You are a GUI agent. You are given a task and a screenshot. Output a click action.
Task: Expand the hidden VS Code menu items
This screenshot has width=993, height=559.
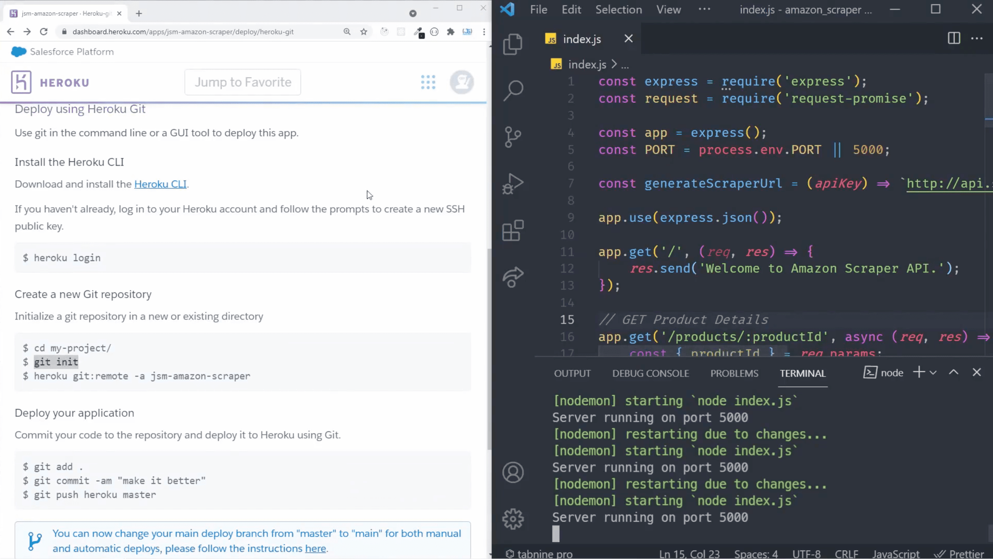tap(704, 9)
